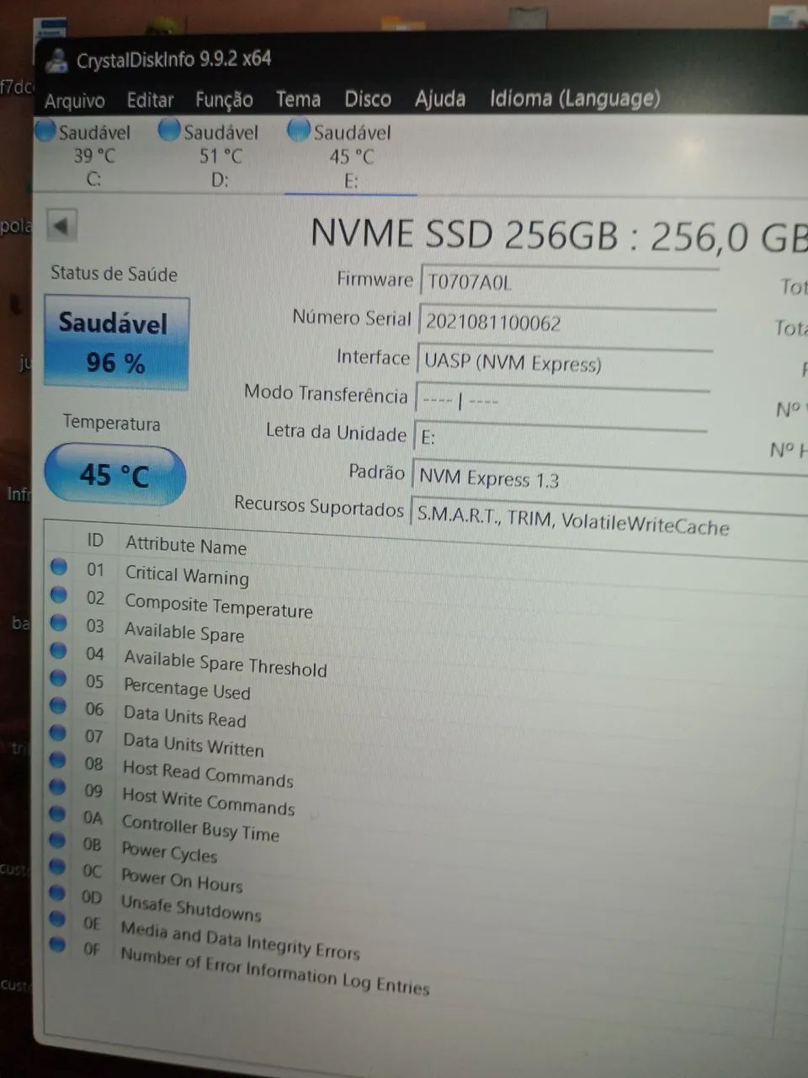Select the Data Units Written attribute text
The height and width of the screenshot is (1078, 808).
pyautogui.click(x=193, y=744)
